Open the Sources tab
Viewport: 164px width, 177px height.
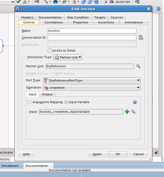pos(117,17)
